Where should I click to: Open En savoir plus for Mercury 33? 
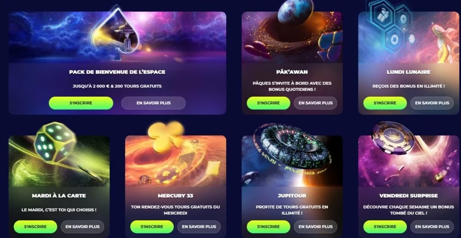(x=199, y=227)
